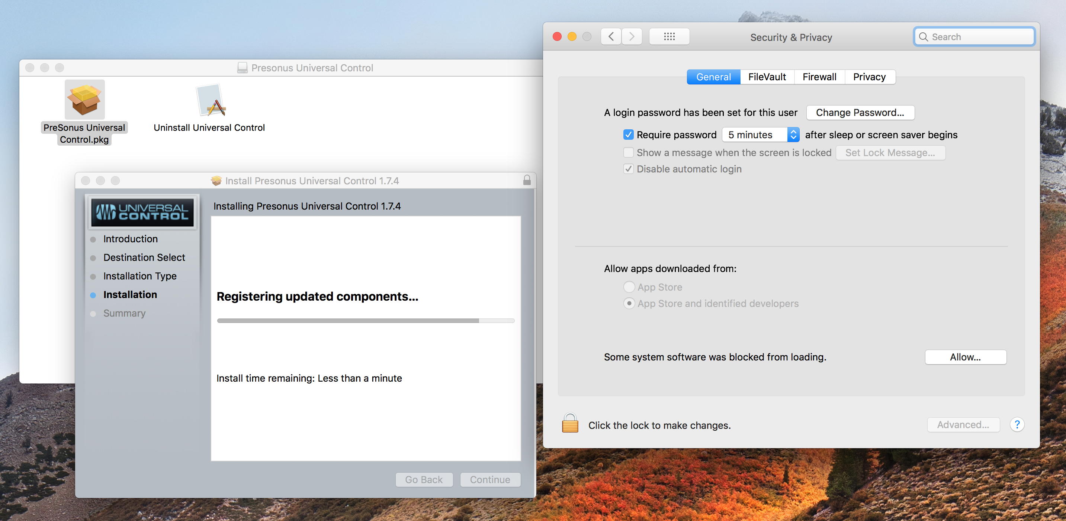Click the forward navigation arrow in Security window
The width and height of the screenshot is (1066, 521).
(x=632, y=37)
